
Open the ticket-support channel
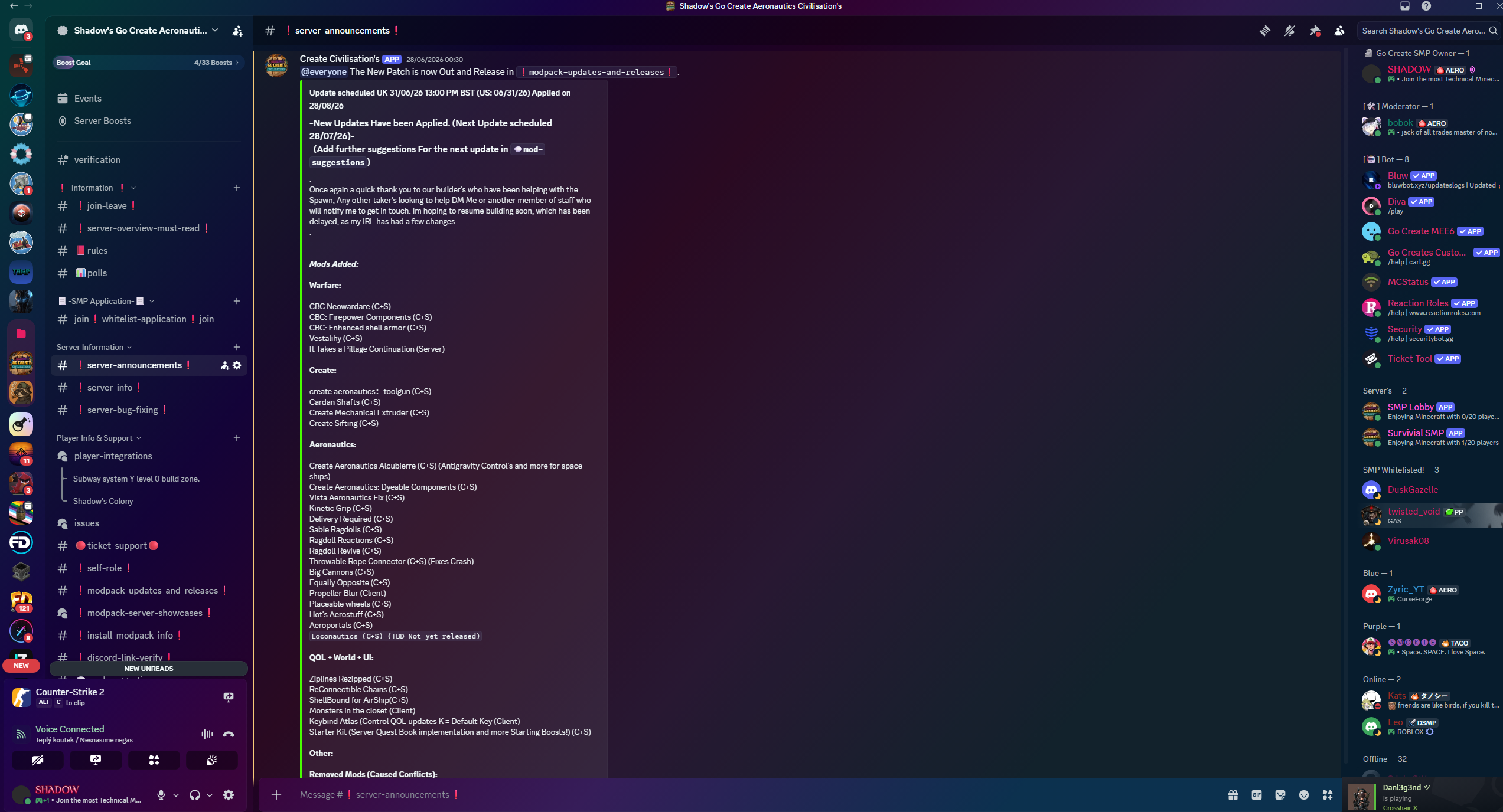(x=149, y=546)
